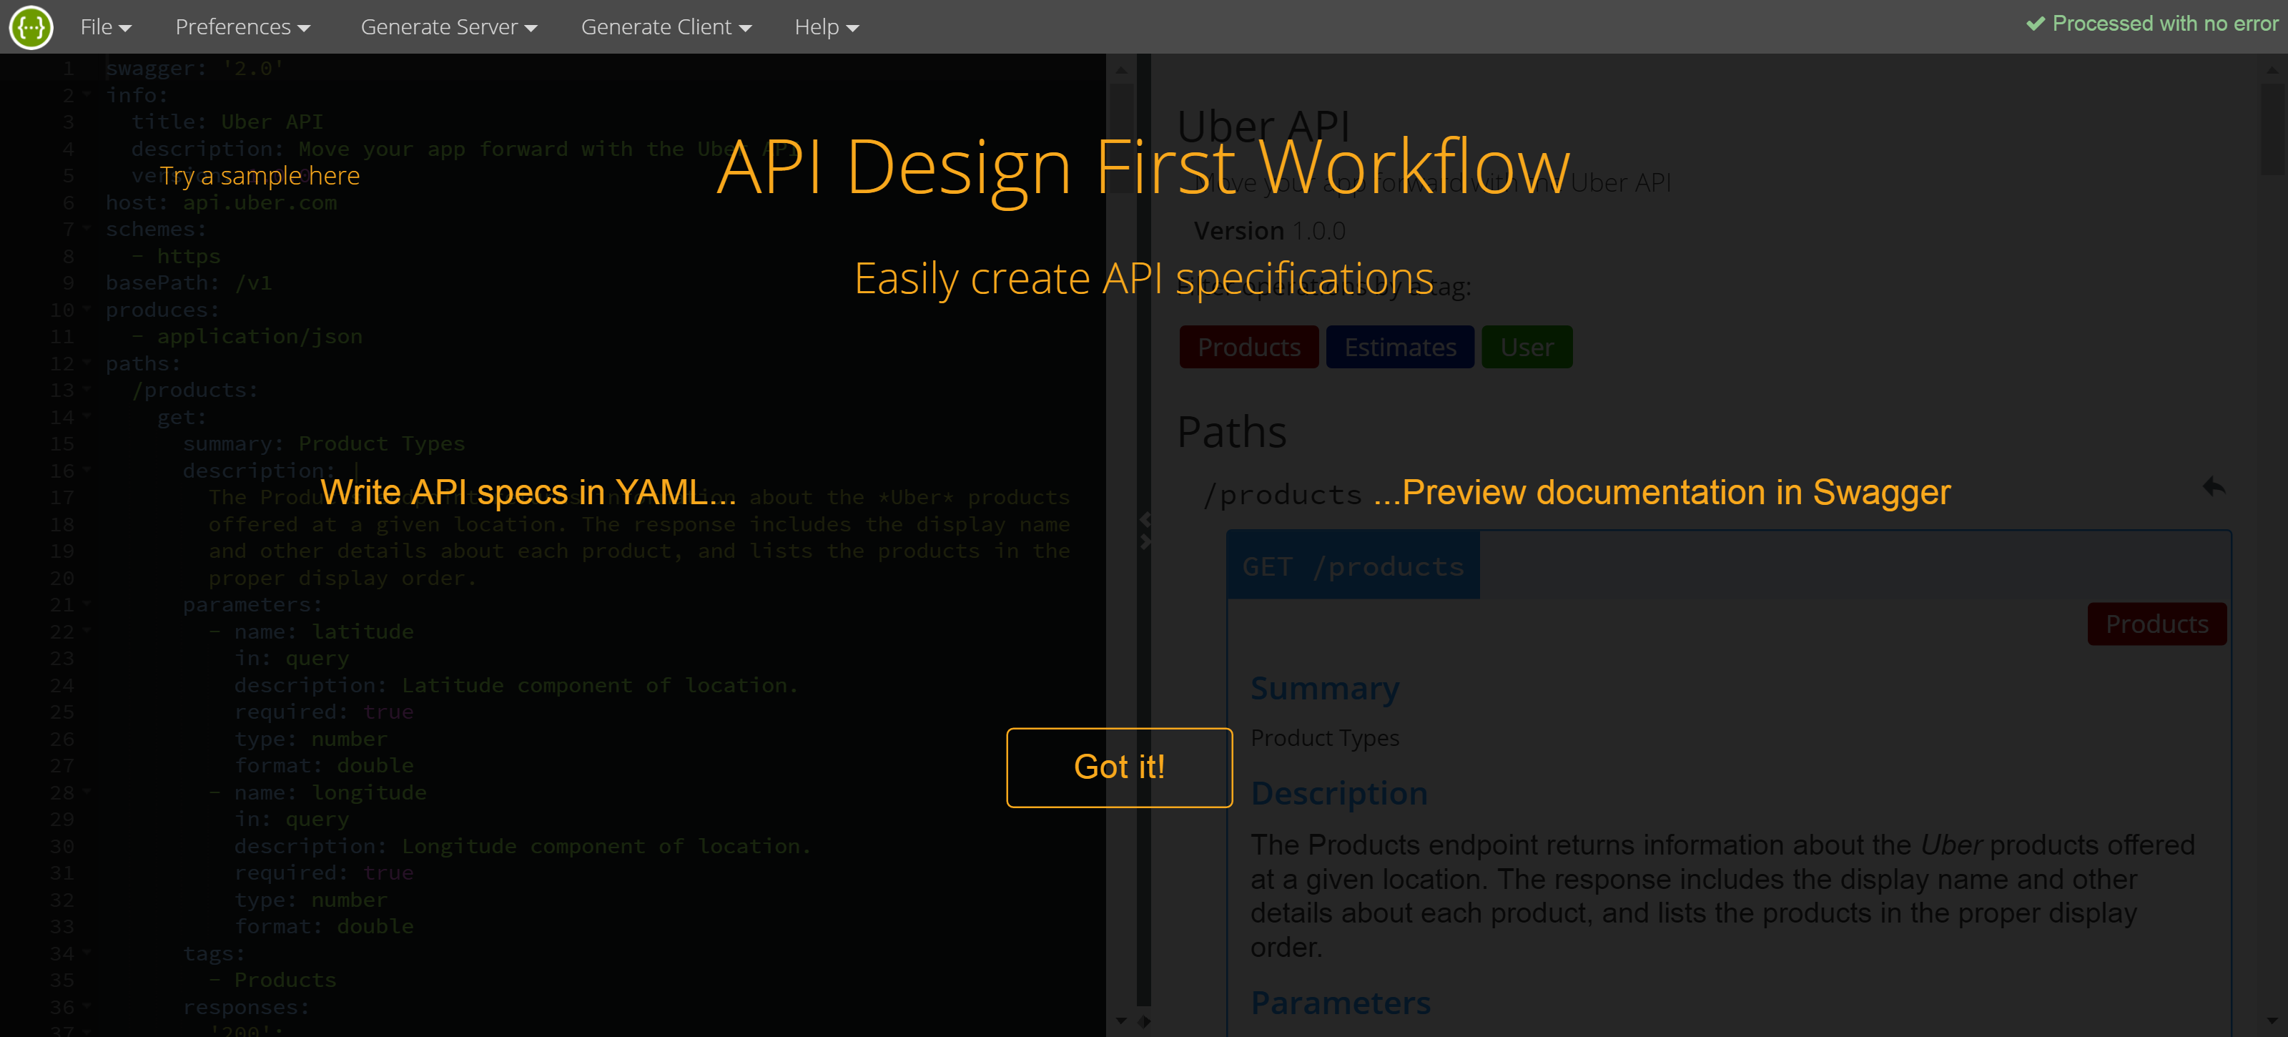Click the User tag button
The image size is (2288, 1037).
(1527, 347)
